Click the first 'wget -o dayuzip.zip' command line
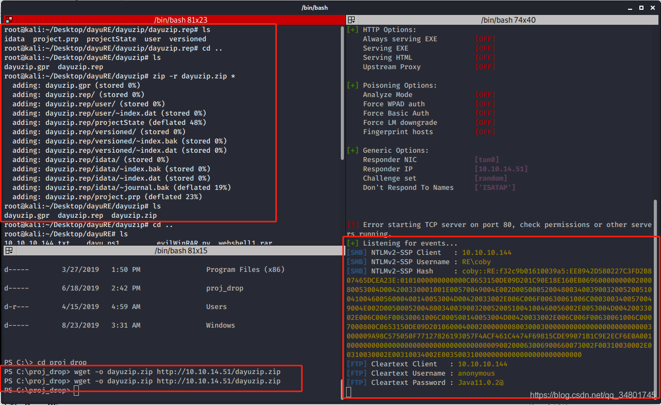This screenshot has width=661, height=405. point(177,372)
